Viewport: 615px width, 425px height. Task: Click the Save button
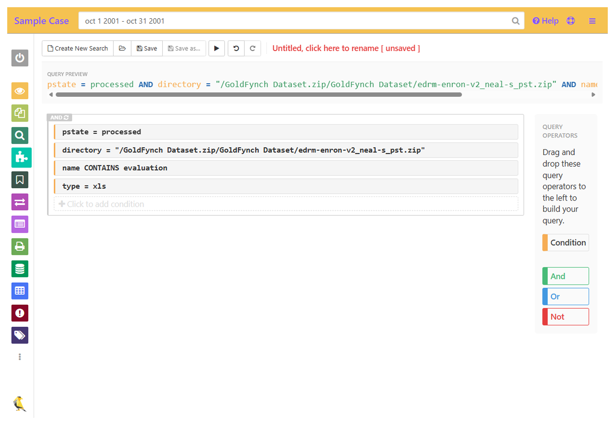(147, 49)
